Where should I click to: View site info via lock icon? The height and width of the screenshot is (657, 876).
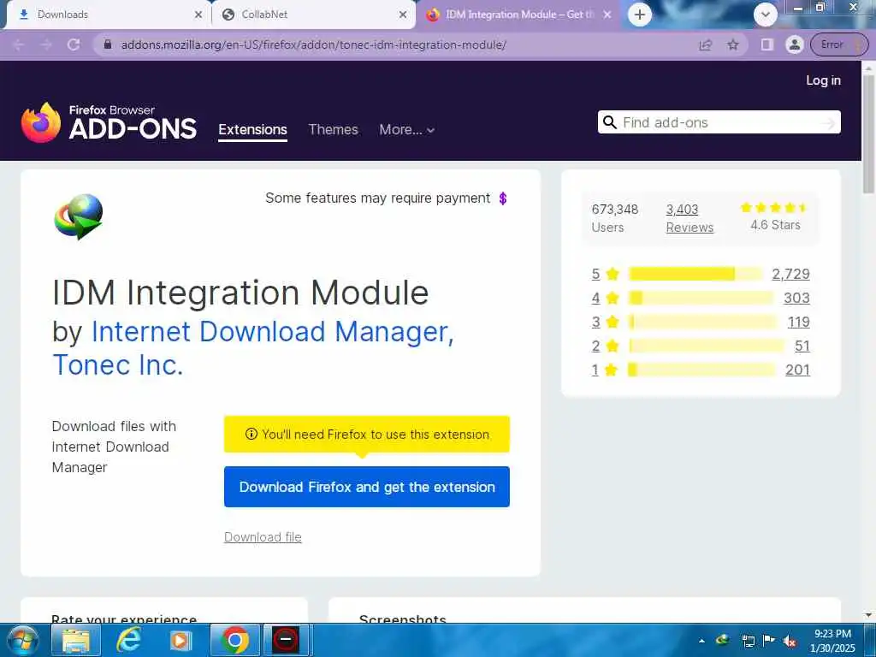pos(108,44)
